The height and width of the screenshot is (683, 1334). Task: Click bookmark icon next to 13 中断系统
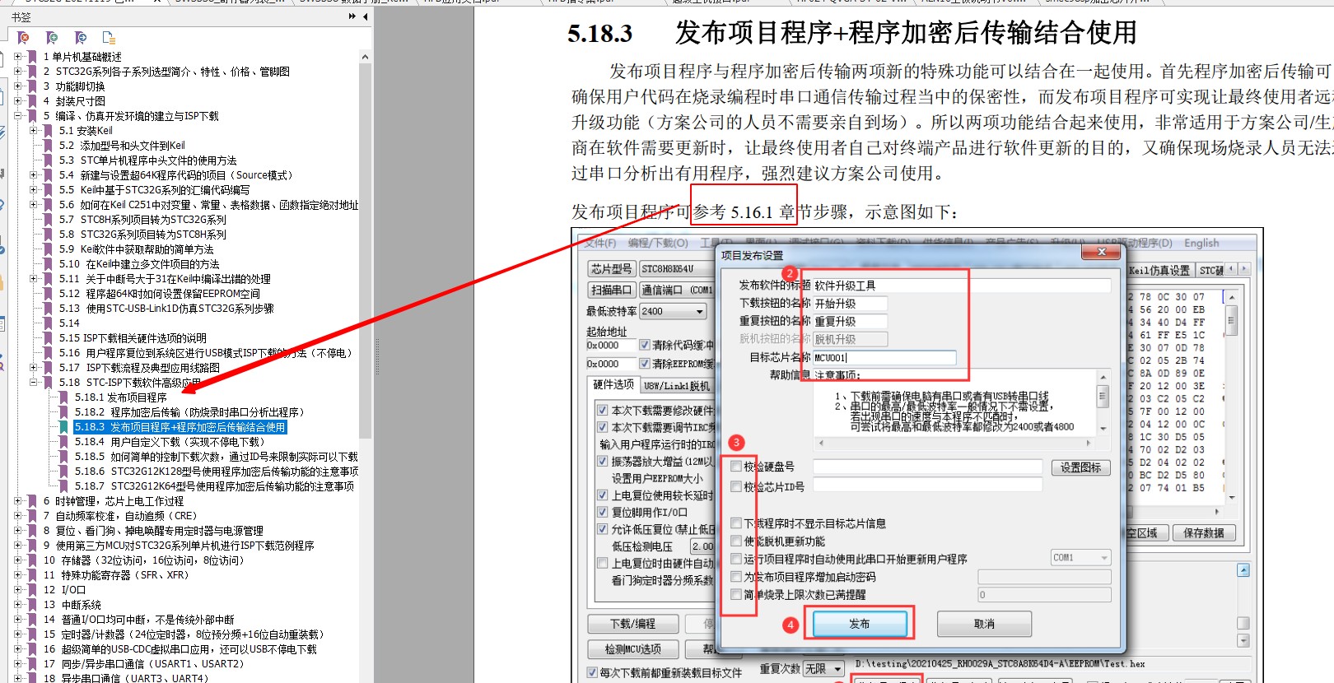pos(32,605)
